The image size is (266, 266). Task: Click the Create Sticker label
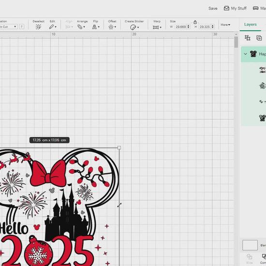tap(134, 21)
